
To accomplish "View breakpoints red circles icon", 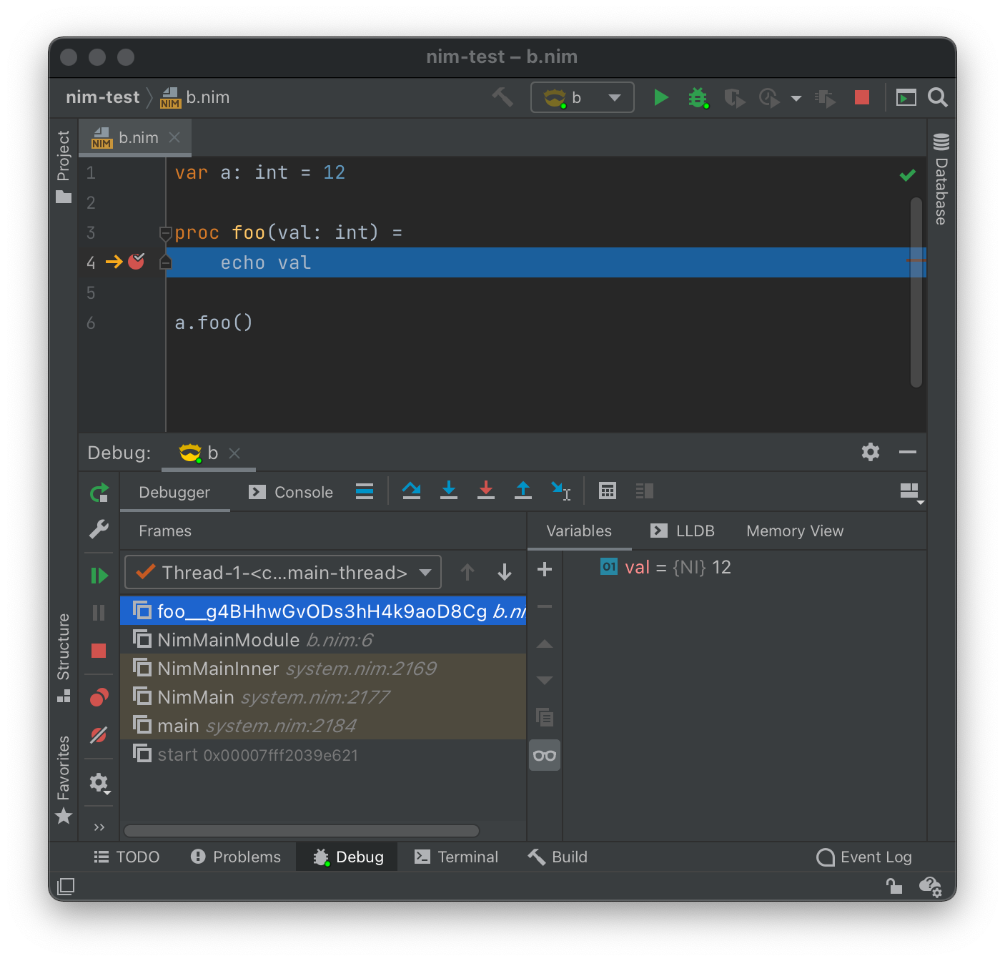I will 99,697.
